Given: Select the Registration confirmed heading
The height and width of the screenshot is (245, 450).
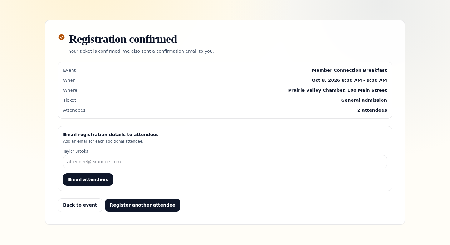Looking at the screenshot, I should [x=123, y=39].
